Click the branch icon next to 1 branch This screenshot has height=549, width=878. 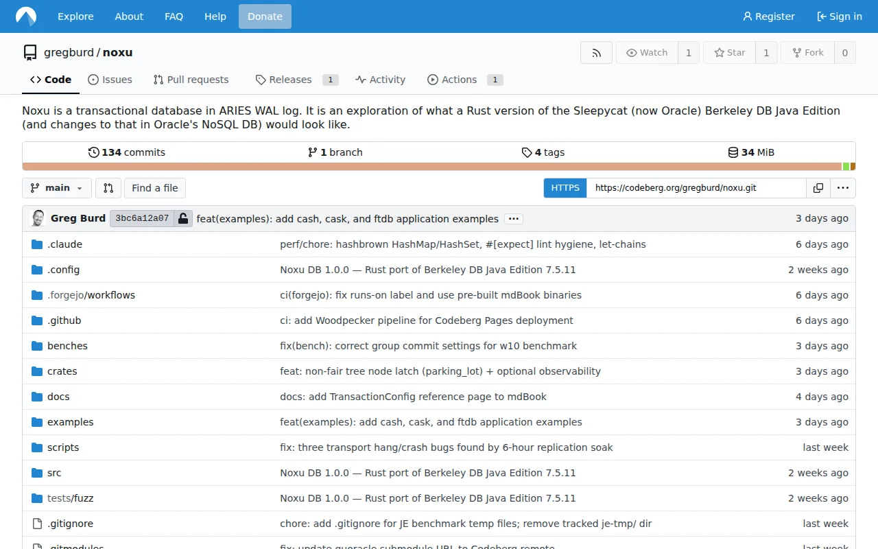(313, 152)
